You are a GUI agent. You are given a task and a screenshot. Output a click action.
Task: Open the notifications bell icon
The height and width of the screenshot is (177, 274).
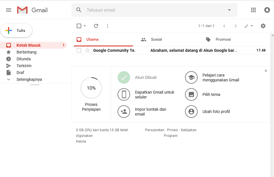(x=267, y=10)
